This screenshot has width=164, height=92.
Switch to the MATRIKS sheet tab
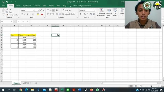pos(26,83)
